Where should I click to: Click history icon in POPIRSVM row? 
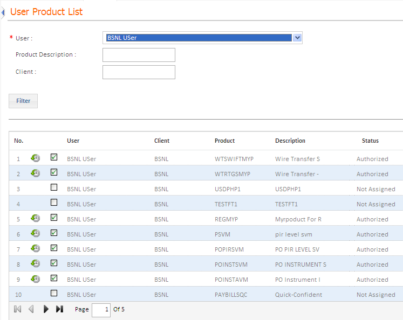click(x=35, y=248)
